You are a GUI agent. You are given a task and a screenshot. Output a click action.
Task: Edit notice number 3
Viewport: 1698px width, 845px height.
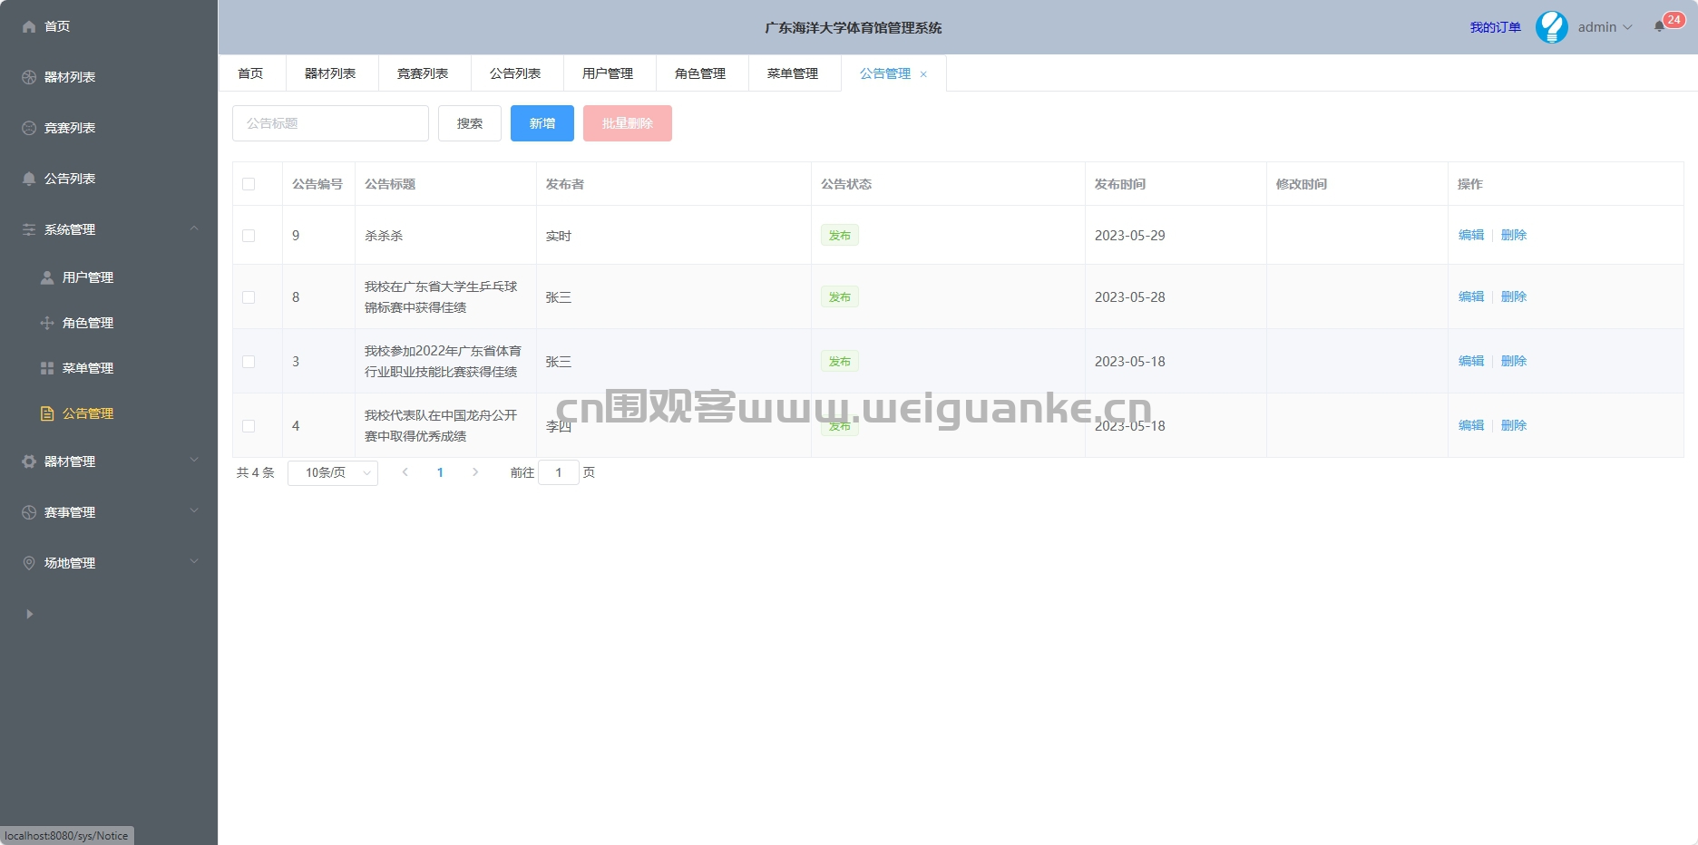(1471, 361)
